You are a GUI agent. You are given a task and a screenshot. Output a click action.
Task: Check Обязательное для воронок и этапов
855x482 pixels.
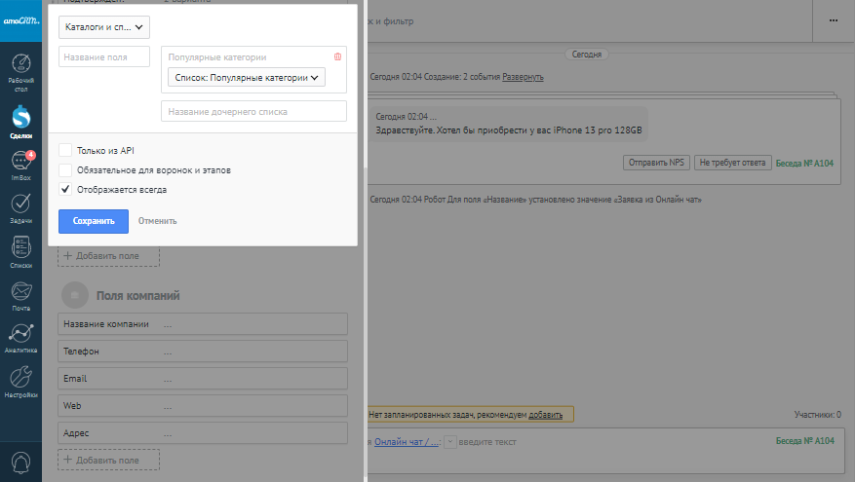(x=65, y=169)
